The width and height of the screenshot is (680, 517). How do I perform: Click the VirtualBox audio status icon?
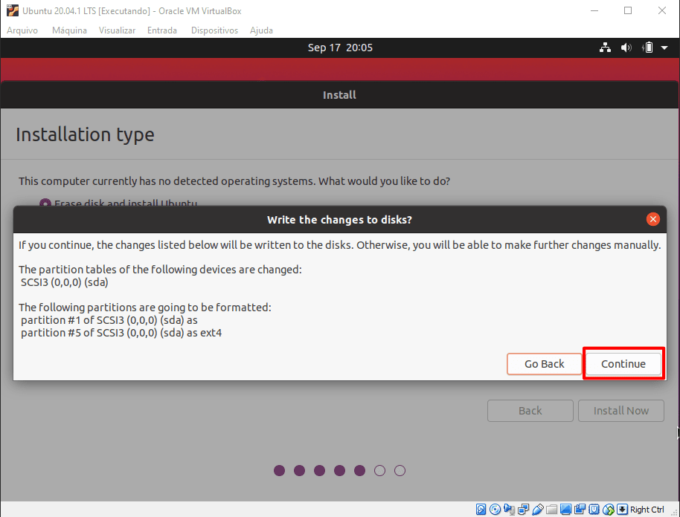tap(510, 510)
